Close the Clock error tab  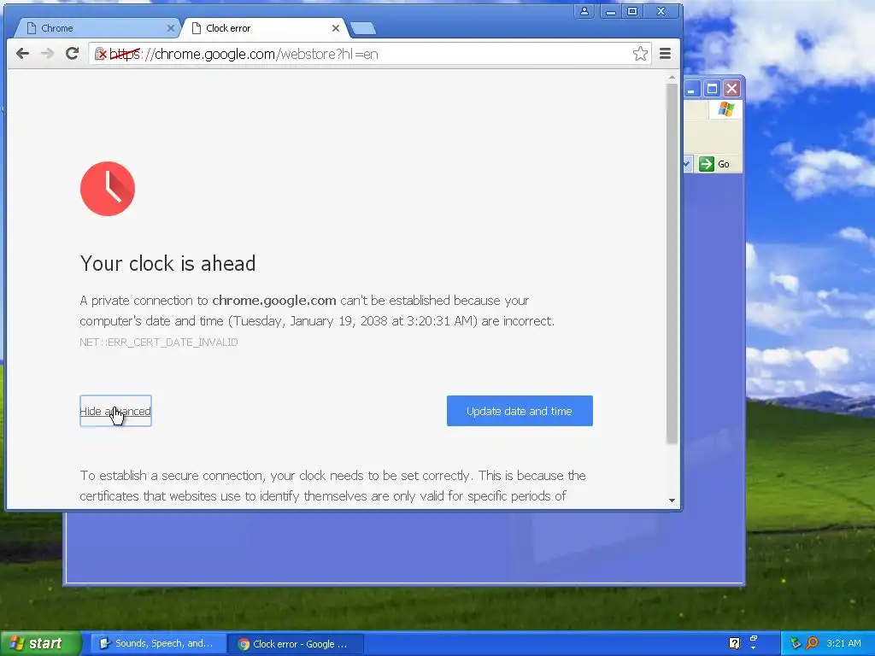tap(335, 28)
